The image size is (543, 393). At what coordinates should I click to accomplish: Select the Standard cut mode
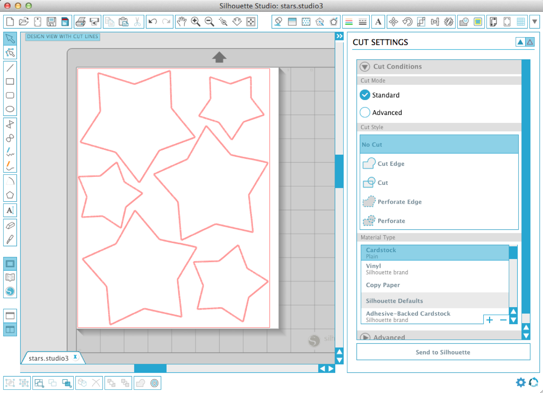click(365, 95)
